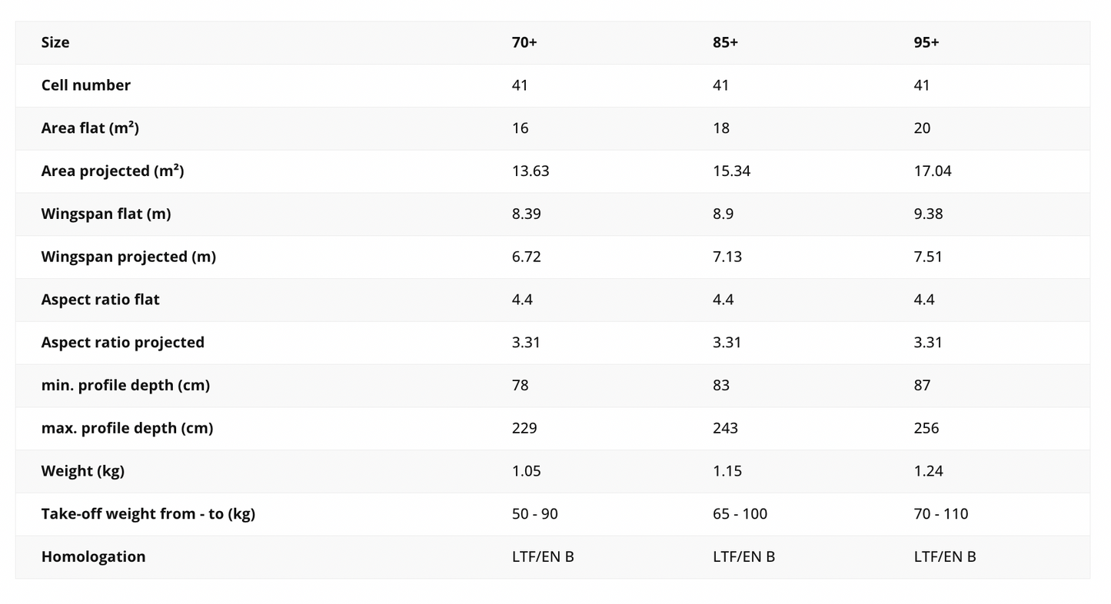Viewport: 1111px width, 604px height.
Task: Click the "Weight (kg)" row label
Action: point(83,471)
